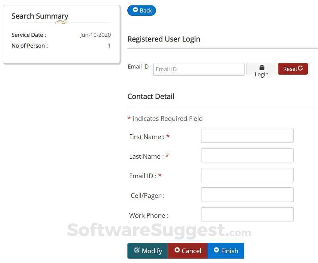Select the Jun-10-2020 service date value
The width and height of the screenshot is (318, 263).
pyautogui.click(x=95, y=35)
